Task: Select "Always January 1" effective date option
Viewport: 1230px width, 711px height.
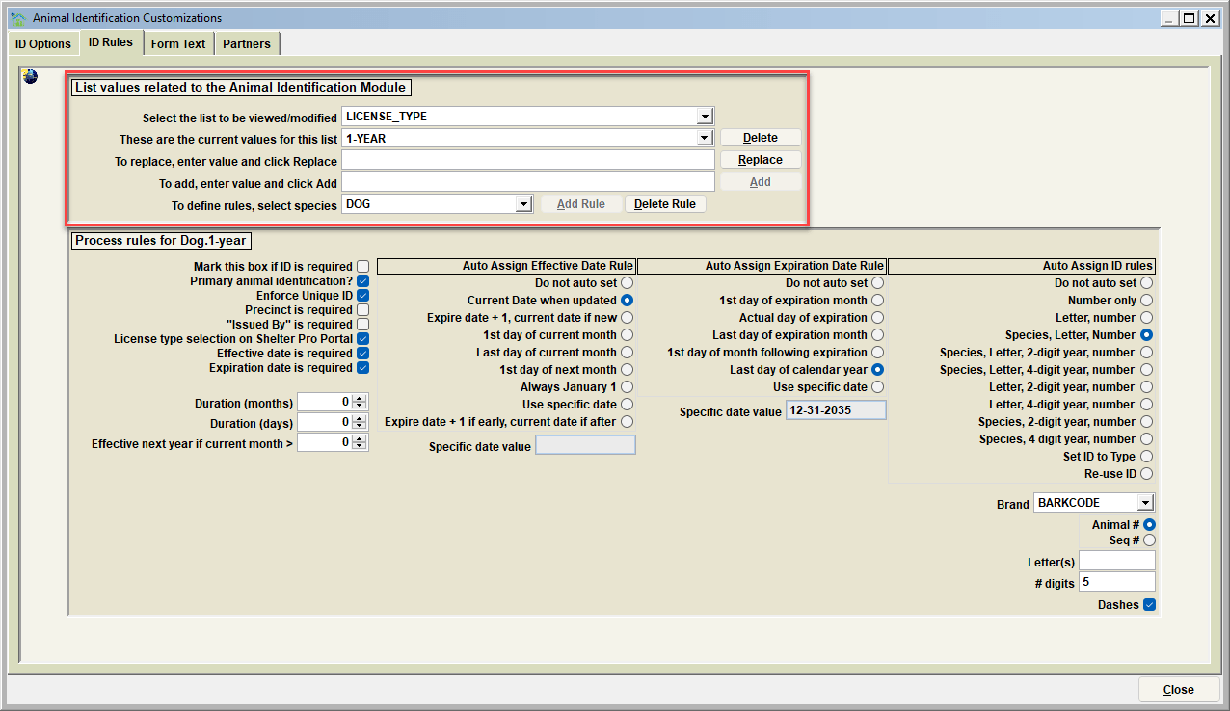Action: coord(627,387)
